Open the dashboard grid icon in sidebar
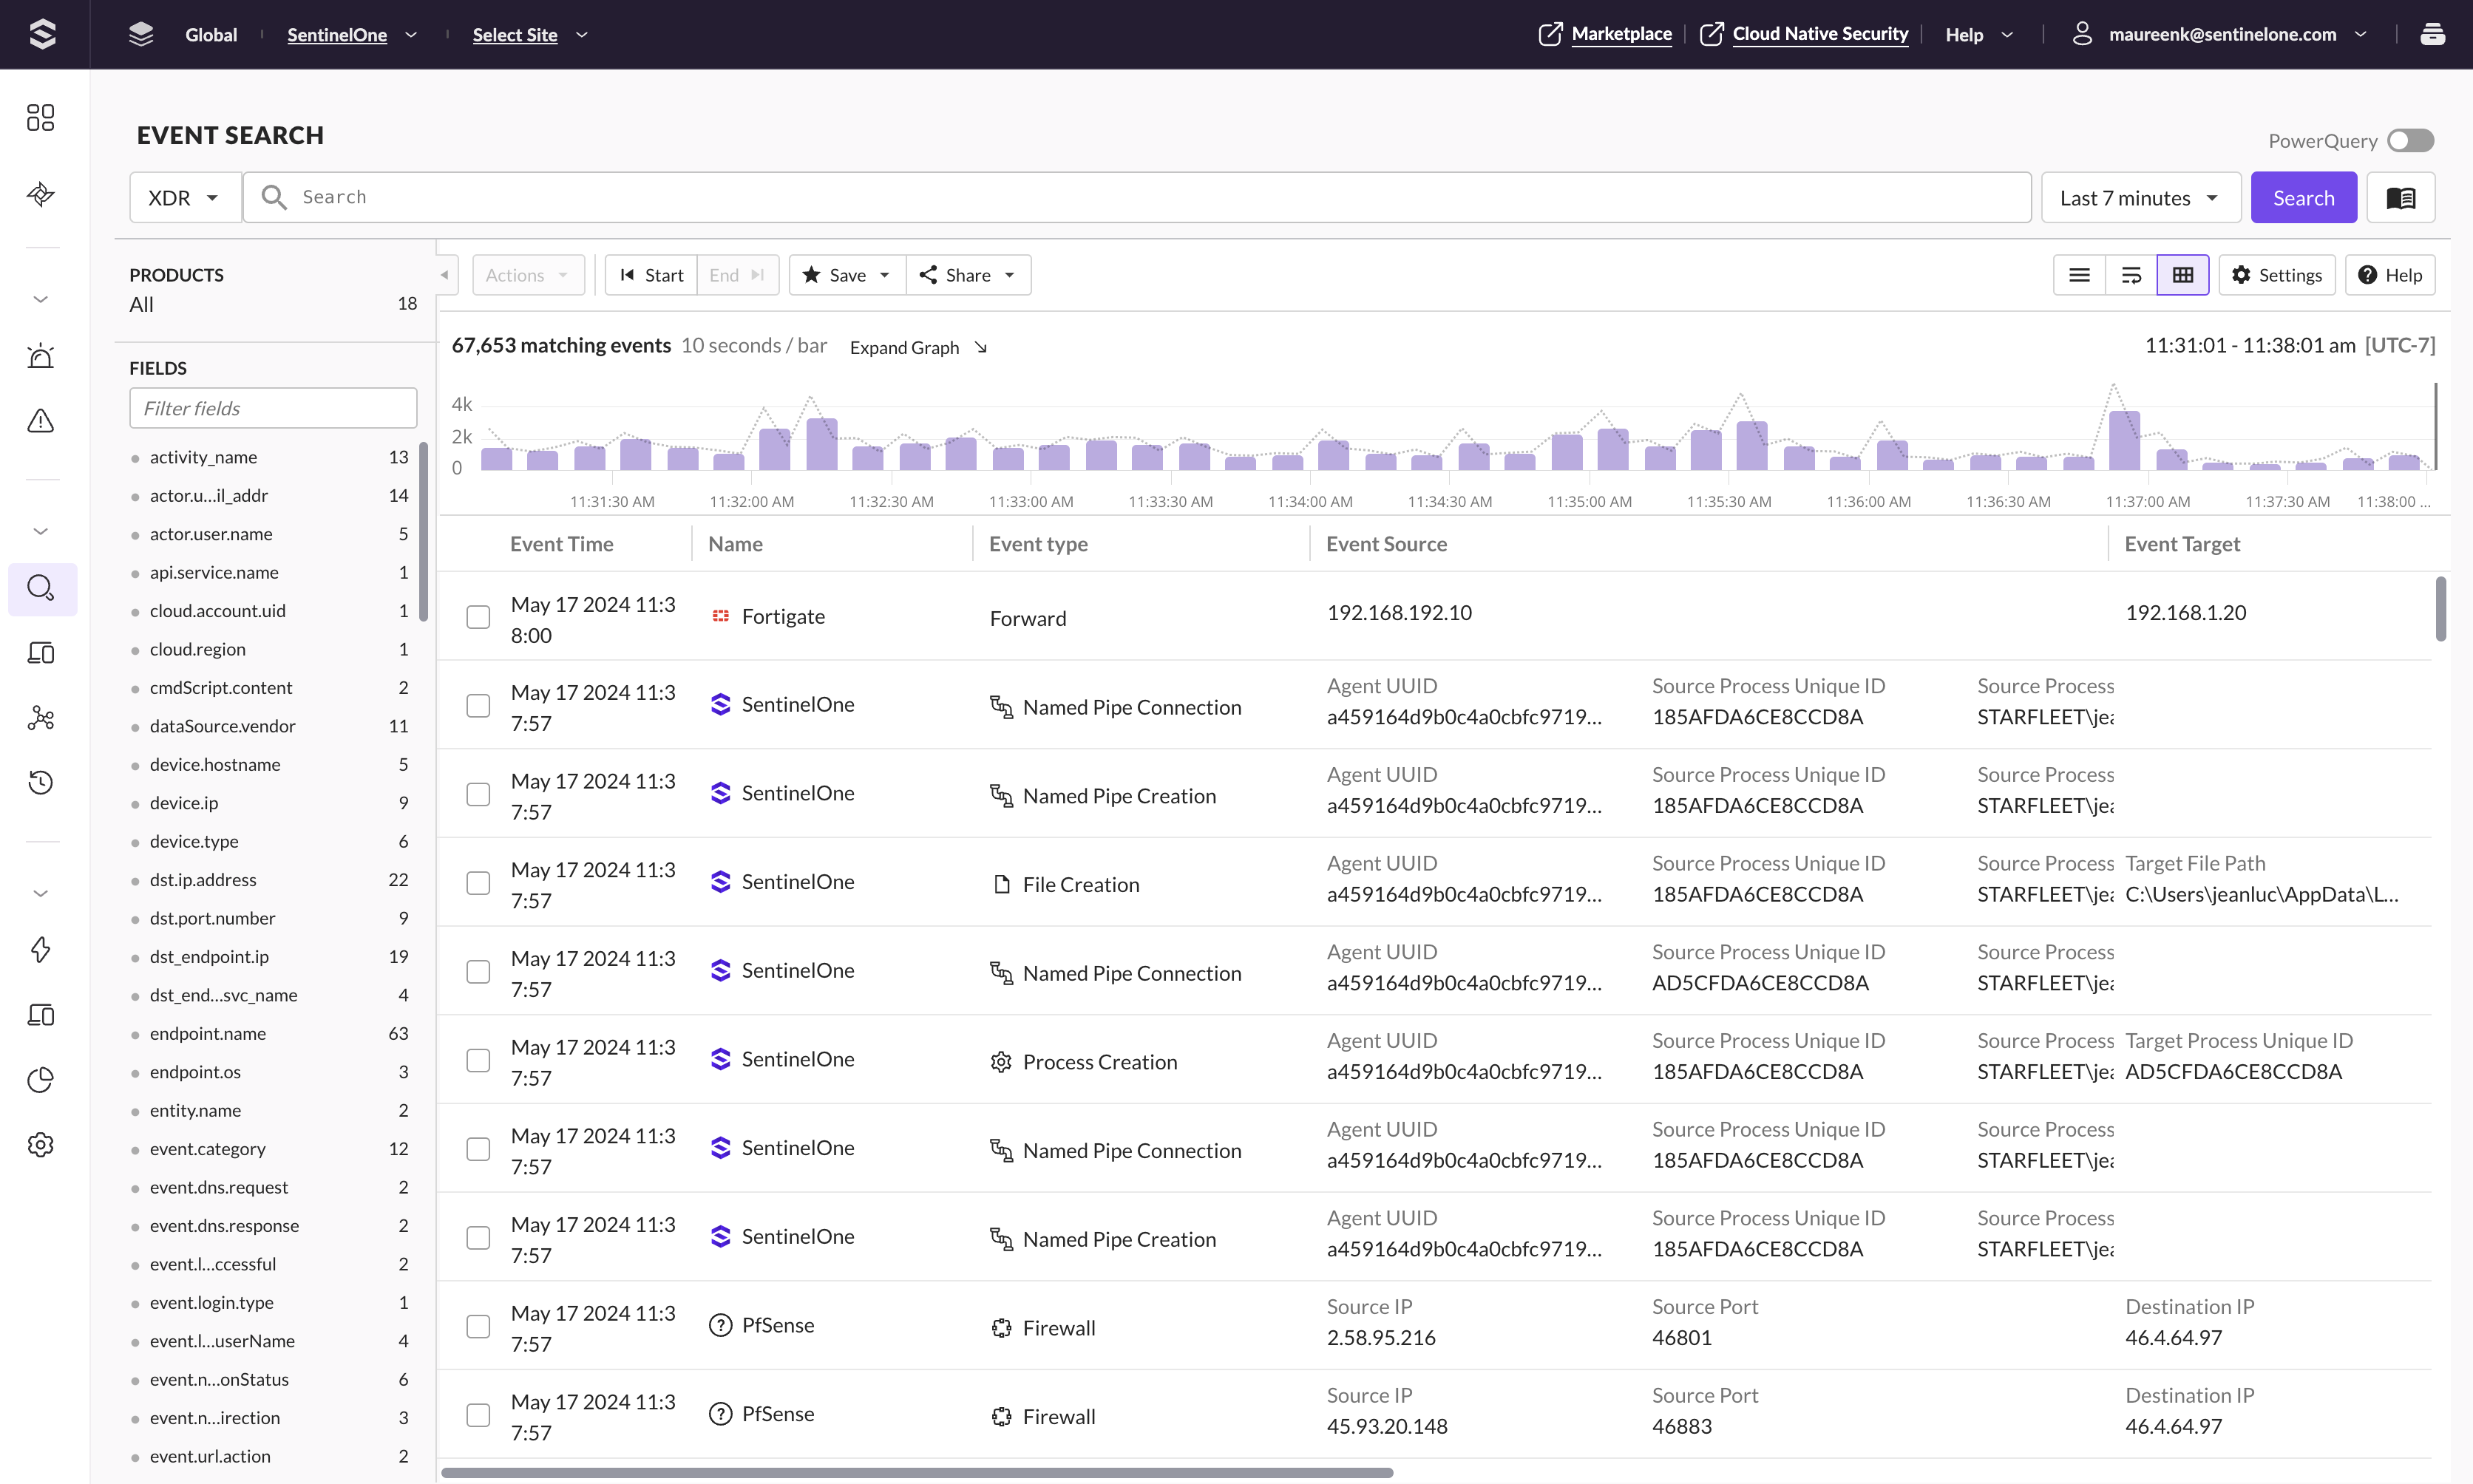 (x=41, y=118)
